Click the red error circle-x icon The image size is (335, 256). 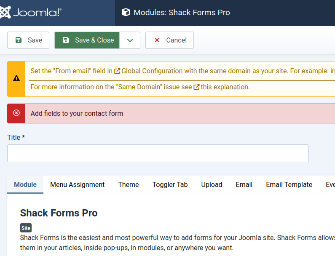pyautogui.click(x=16, y=113)
